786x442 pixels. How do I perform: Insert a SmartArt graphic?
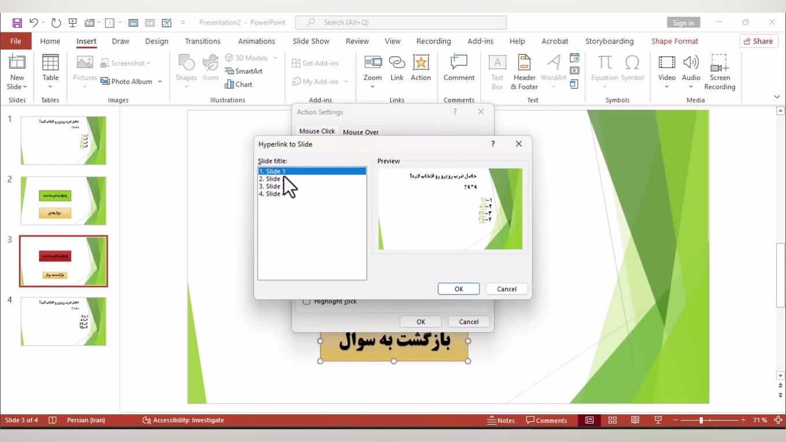(244, 71)
